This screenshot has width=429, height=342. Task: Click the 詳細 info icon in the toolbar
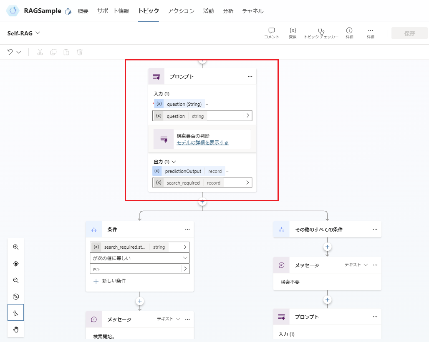(x=349, y=33)
